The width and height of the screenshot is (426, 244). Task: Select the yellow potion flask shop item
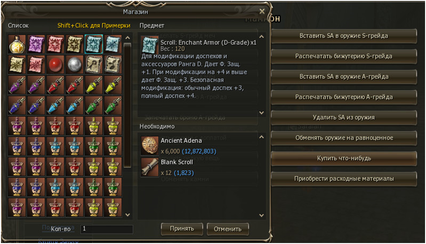point(17,44)
